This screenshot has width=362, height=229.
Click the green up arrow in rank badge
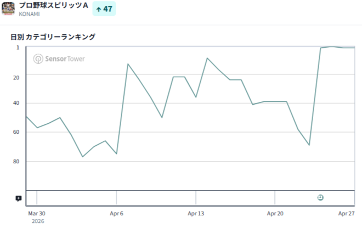pyautogui.click(x=99, y=9)
